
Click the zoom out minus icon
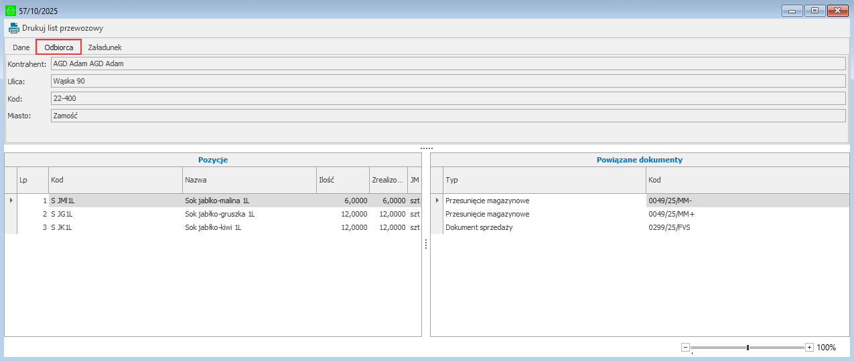coord(685,347)
